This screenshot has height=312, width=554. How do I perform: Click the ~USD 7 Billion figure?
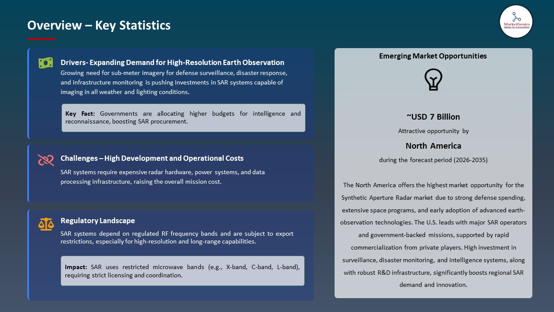(433, 117)
